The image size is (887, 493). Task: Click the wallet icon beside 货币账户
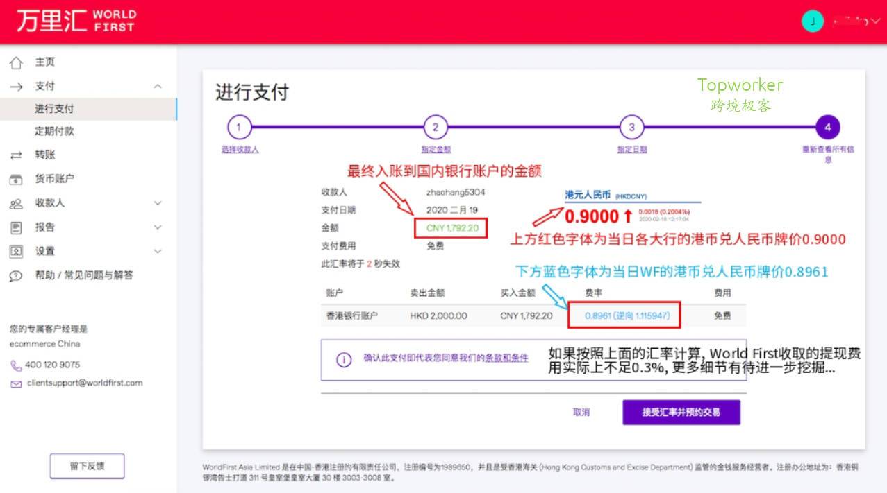coord(16,180)
